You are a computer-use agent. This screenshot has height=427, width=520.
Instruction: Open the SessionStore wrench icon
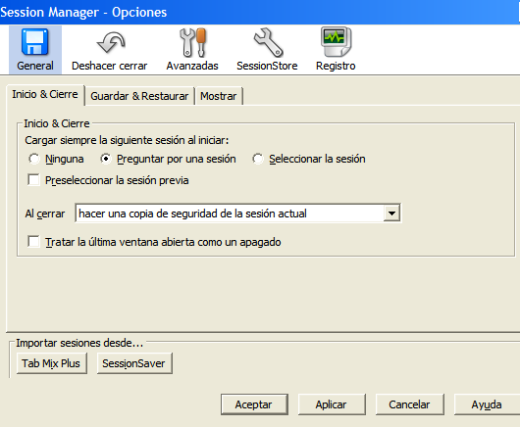(268, 42)
